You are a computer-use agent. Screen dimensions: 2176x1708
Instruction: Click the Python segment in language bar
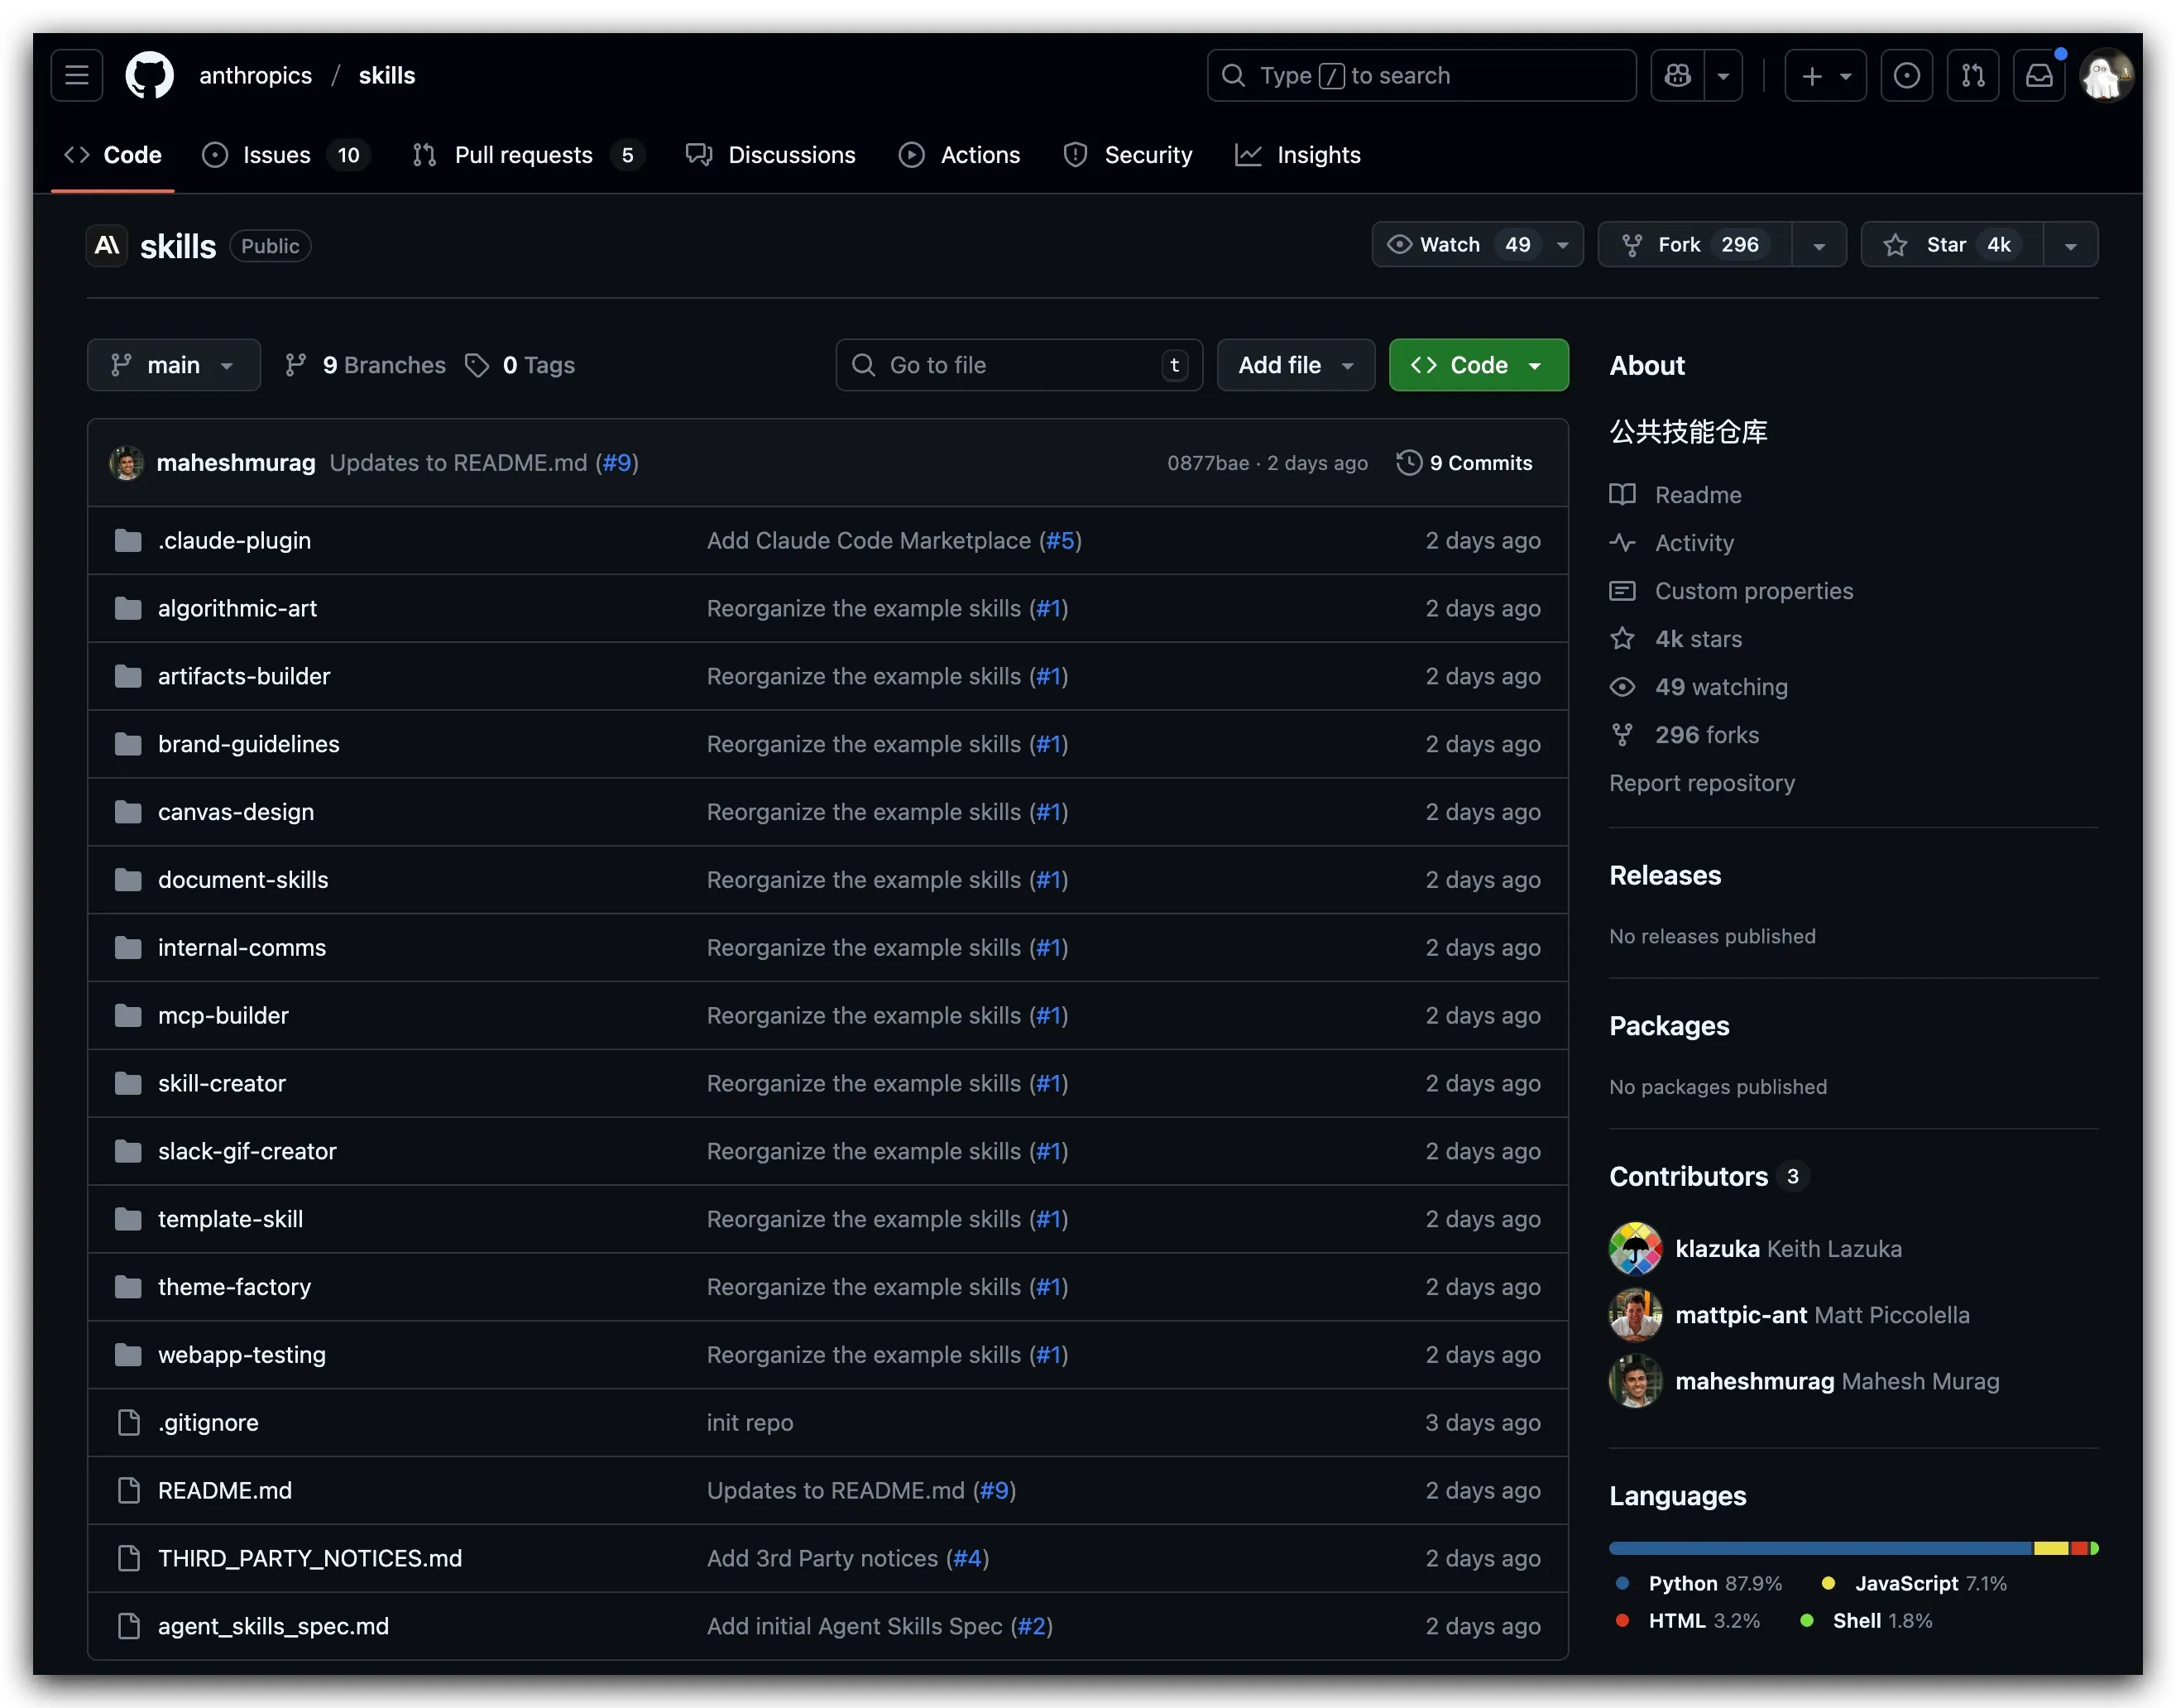[x=1819, y=1548]
